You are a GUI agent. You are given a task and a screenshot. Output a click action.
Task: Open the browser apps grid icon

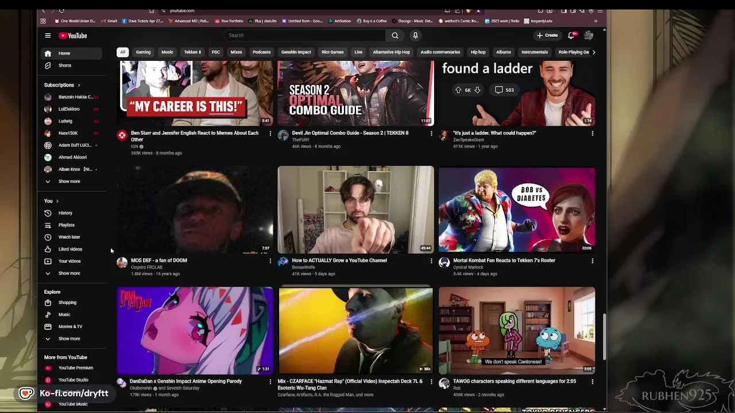click(43, 21)
